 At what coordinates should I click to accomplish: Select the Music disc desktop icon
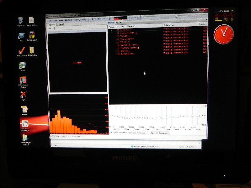pyautogui.click(x=23, y=66)
